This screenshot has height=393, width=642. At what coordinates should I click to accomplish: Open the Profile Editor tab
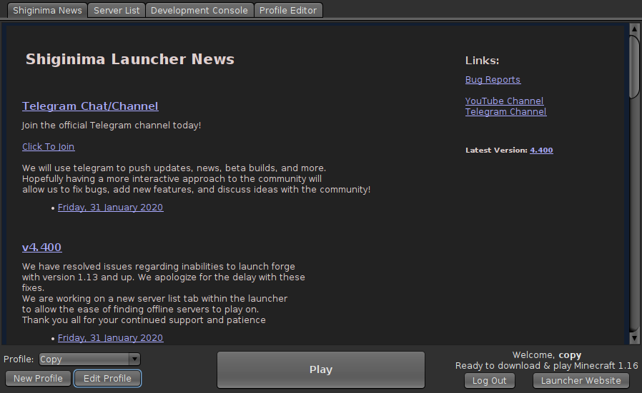coord(289,11)
